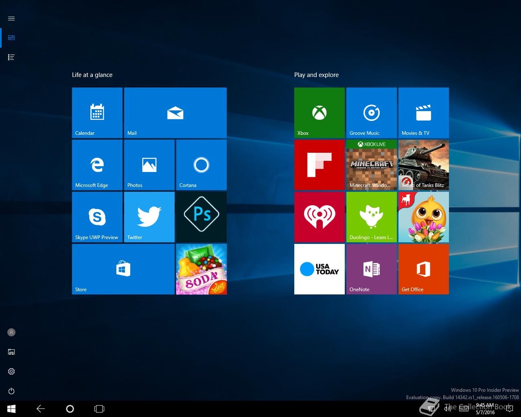Click the Get Office tile
This screenshot has height=417, width=521.
(423, 269)
